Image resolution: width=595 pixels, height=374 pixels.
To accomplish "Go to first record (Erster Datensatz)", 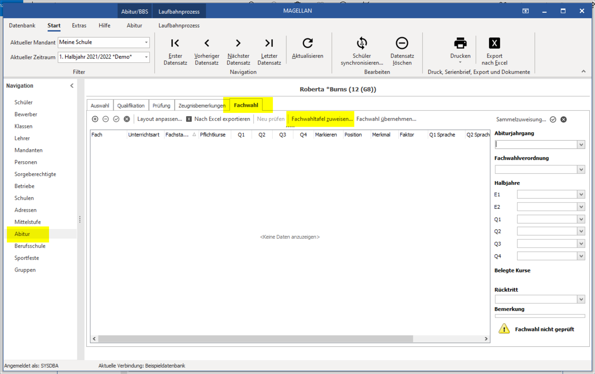I will [175, 43].
